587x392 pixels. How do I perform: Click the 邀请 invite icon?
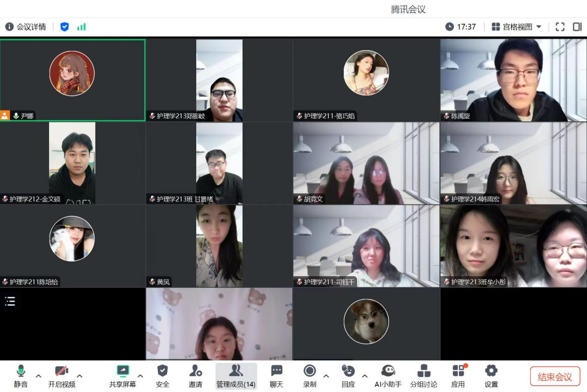click(195, 376)
